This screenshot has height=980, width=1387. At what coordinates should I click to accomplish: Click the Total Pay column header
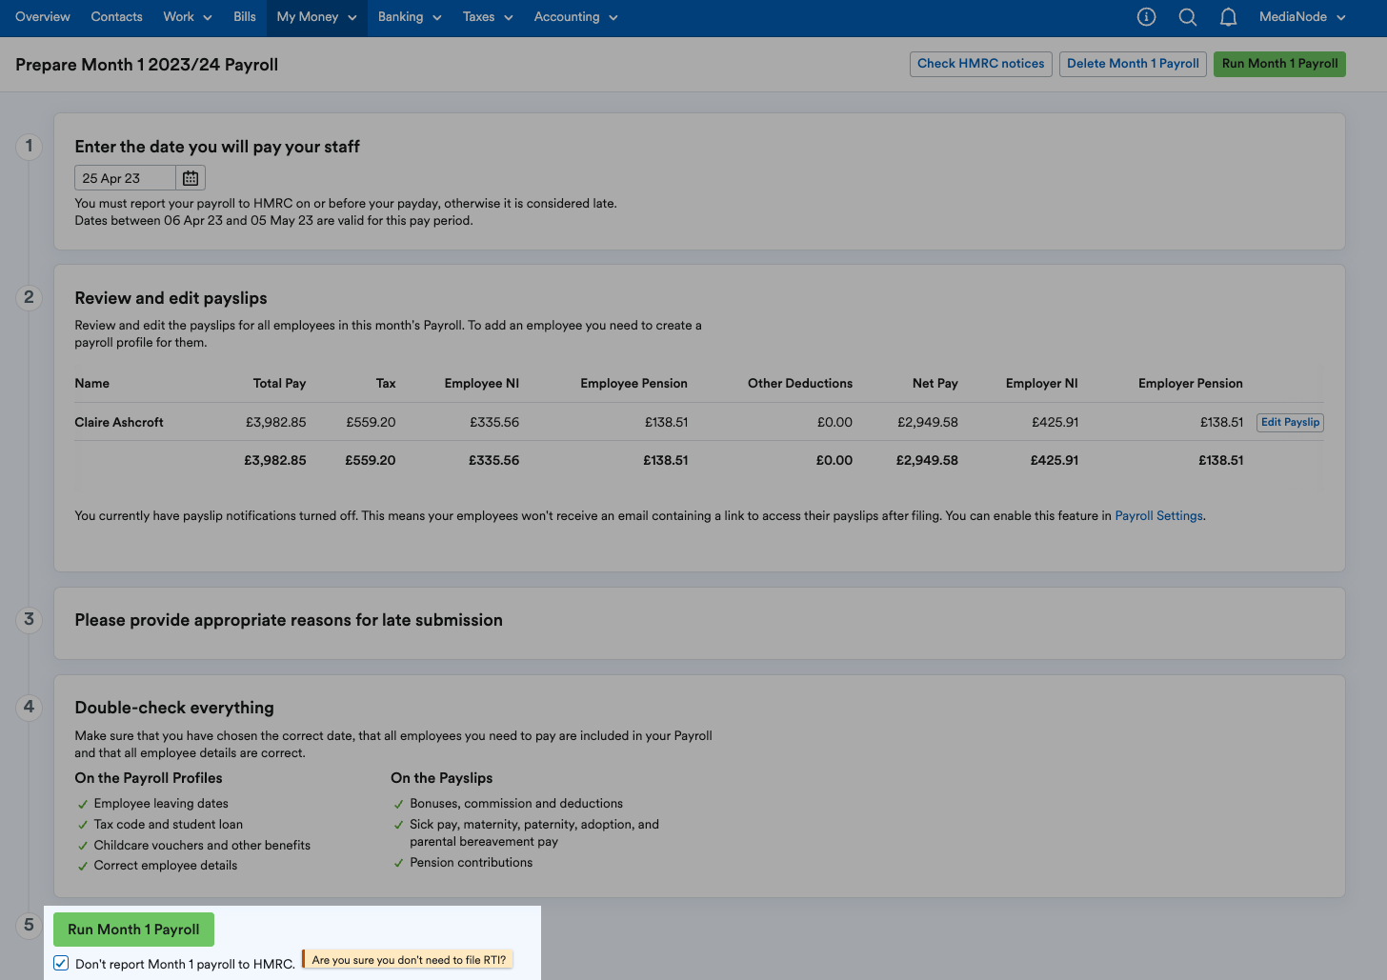279,383
